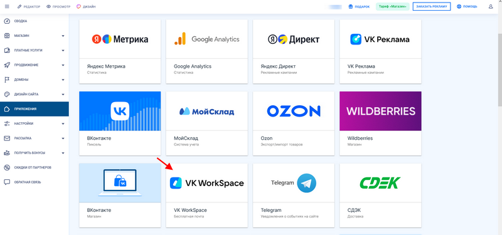502x235 pixels.
Task: Click the VK Реклама logo
Action: click(x=380, y=39)
